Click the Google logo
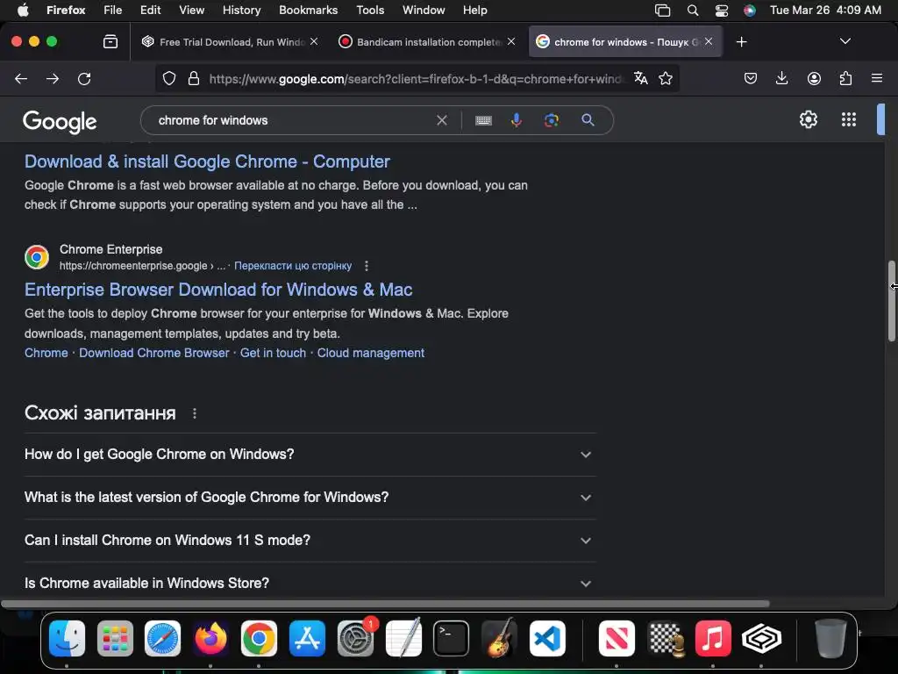 [x=60, y=121]
